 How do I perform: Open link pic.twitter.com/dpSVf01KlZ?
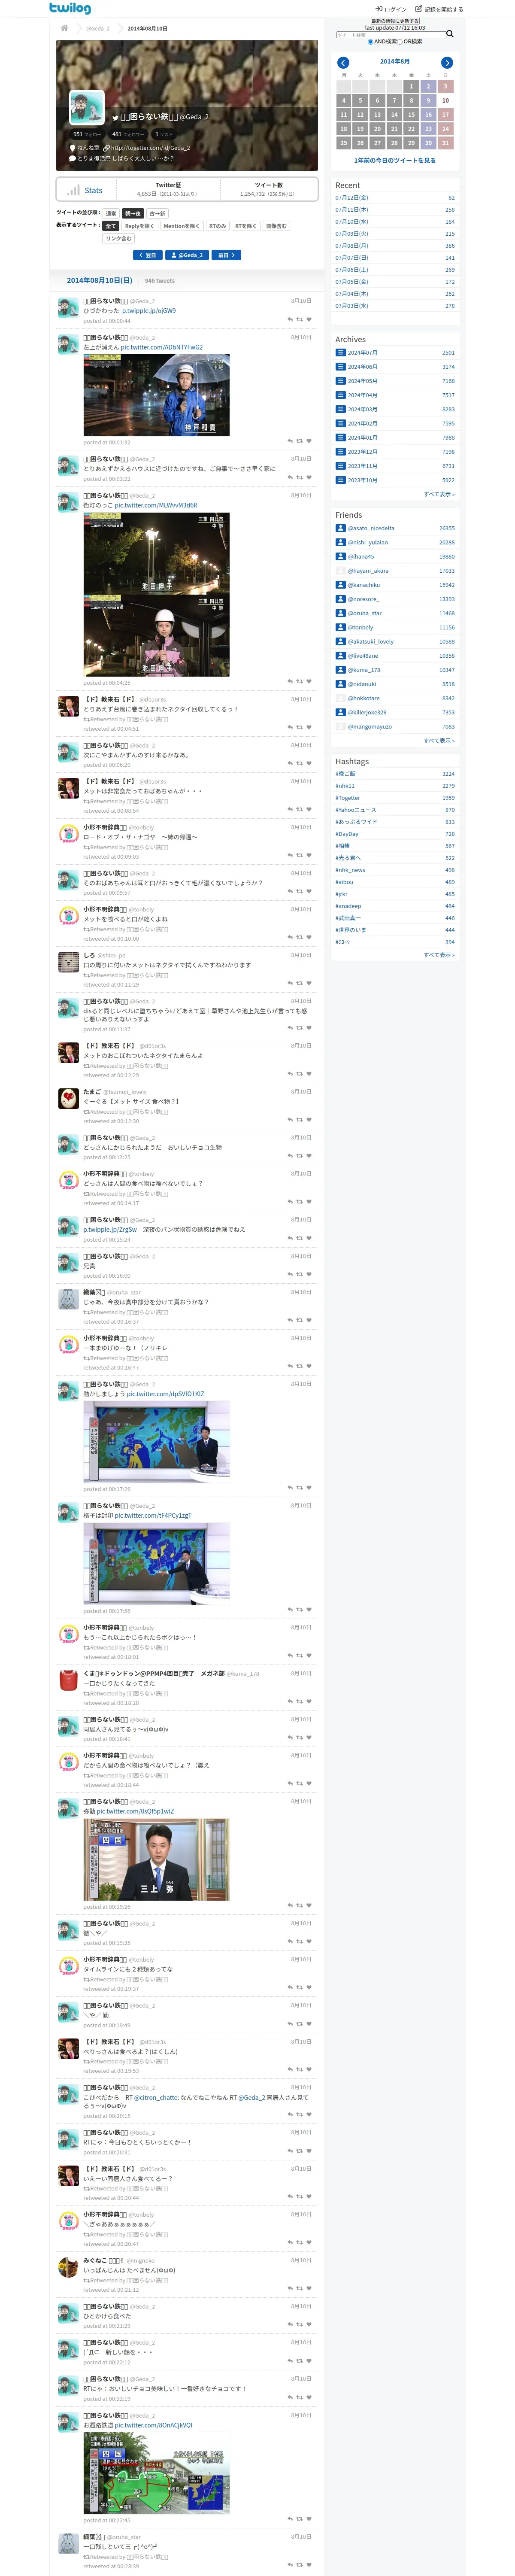pyautogui.click(x=166, y=1393)
